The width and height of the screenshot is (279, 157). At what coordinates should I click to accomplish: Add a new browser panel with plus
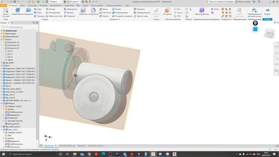[12, 23]
